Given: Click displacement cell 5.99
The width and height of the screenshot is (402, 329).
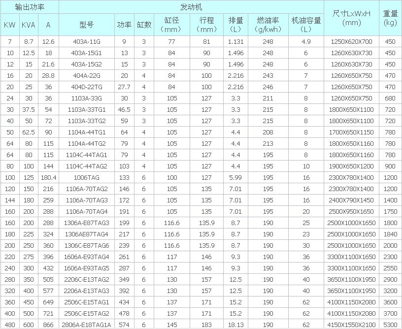Looking at the screenshot, I should [235, 177].
